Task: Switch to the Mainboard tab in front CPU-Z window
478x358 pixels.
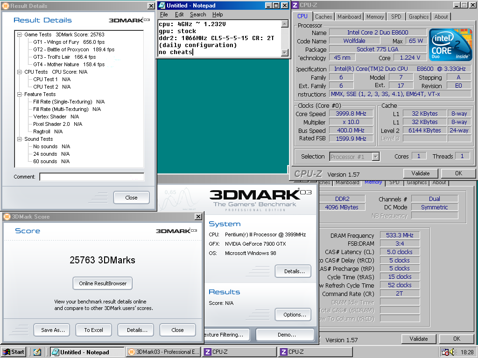Action: (x=349, y=17)
